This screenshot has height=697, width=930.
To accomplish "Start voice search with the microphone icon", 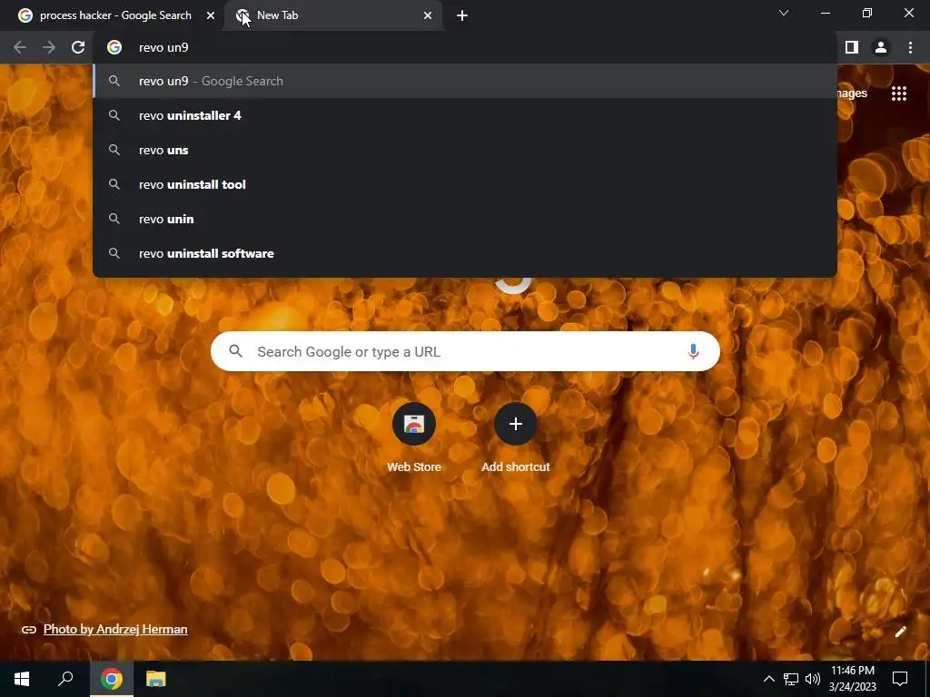I will (x=693, y=351).
